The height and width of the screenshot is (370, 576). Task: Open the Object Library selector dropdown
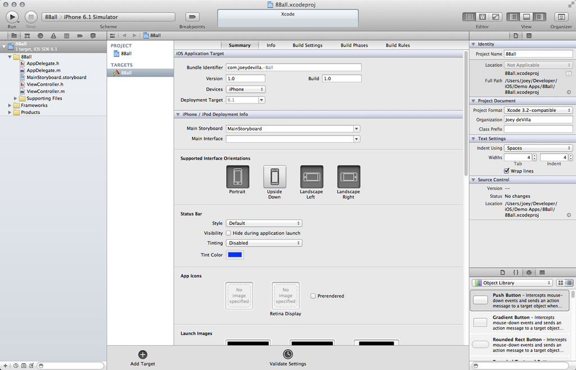click(512, 283)
